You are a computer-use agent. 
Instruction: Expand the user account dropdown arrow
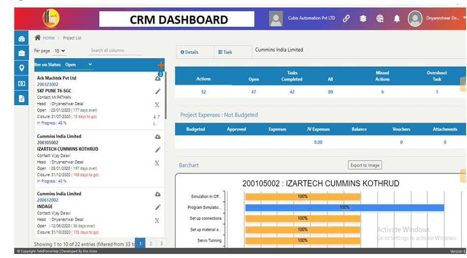(x=465, y=18)
